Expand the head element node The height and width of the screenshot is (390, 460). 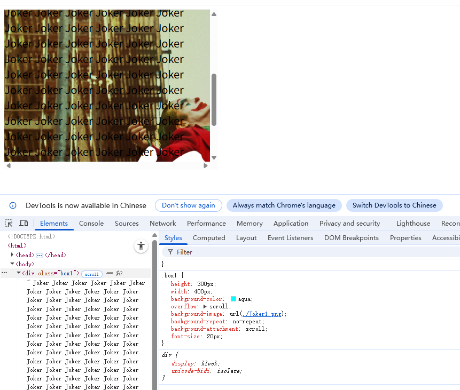(12, 254)
